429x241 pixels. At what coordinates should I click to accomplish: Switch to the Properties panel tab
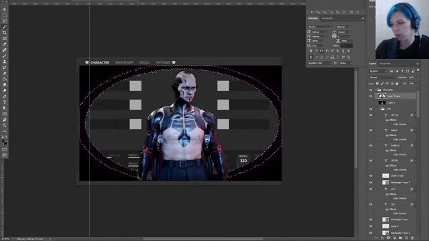385,64
